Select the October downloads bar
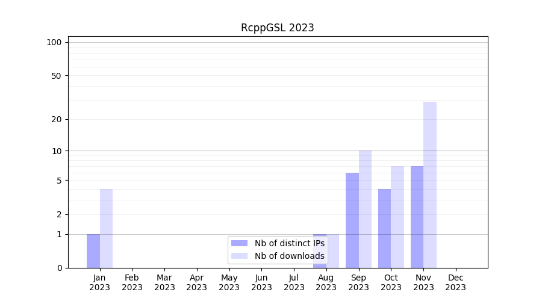Viewport: 542px width, 301px height. tap(397, 217)
